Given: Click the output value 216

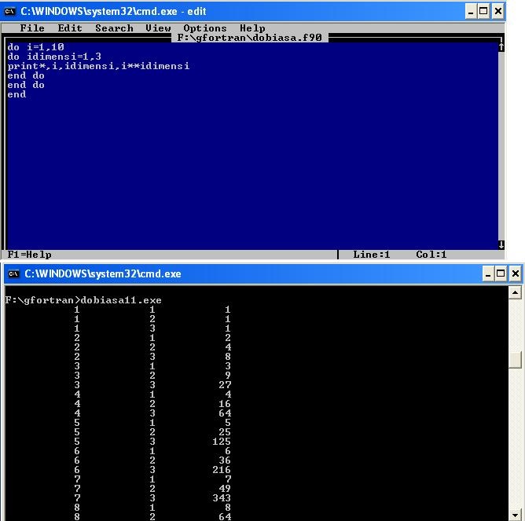Looking at the screenshot, I should click(x=222, y=469).
